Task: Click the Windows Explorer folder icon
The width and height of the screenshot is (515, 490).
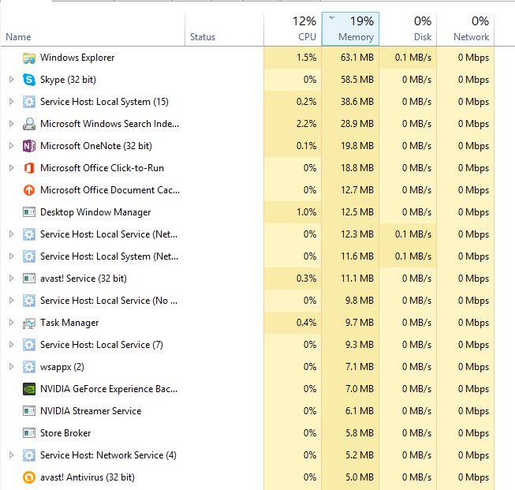Action: pos(29,58)
